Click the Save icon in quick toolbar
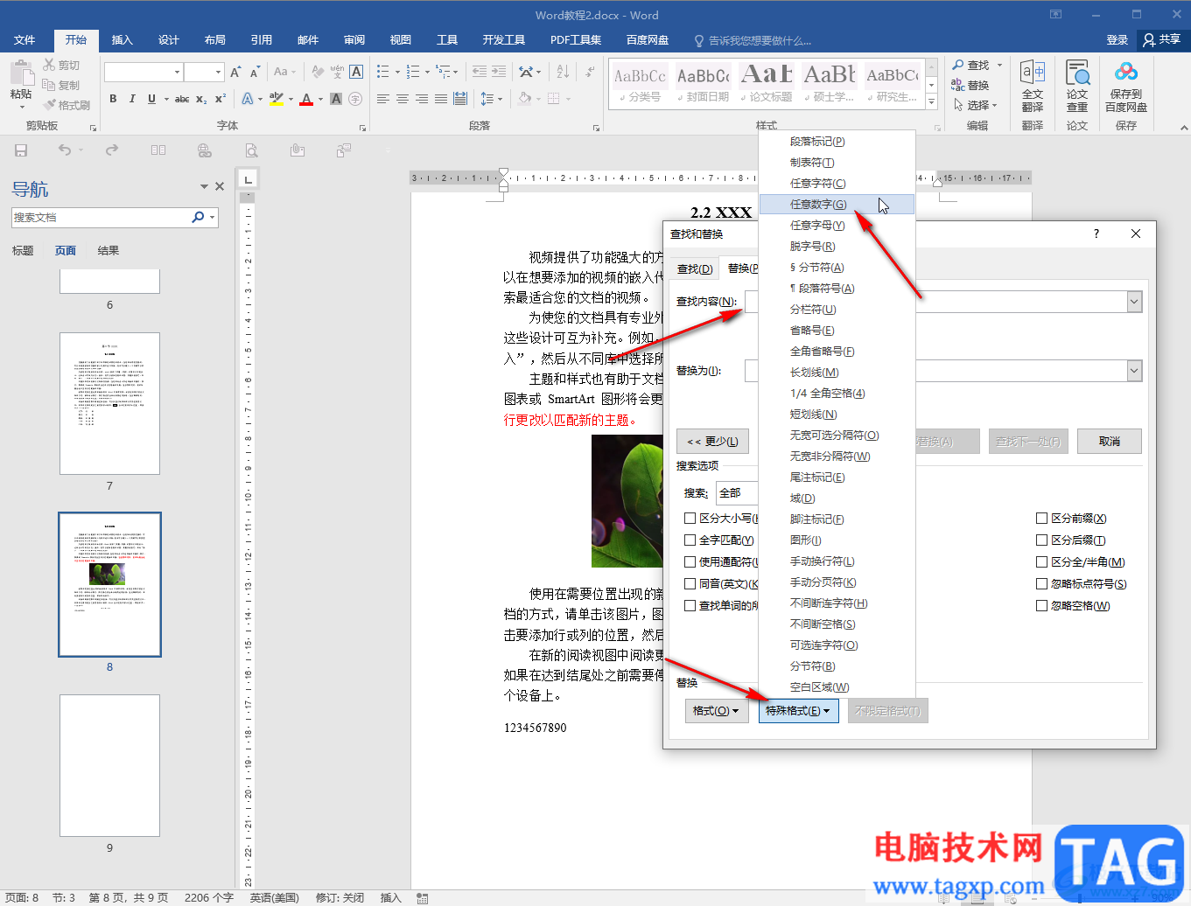This screenshot has width=1191, height=906. [x=21, y=150]
